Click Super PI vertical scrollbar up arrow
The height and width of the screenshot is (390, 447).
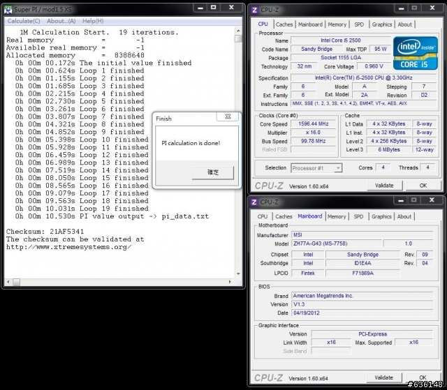pos(238,31)
